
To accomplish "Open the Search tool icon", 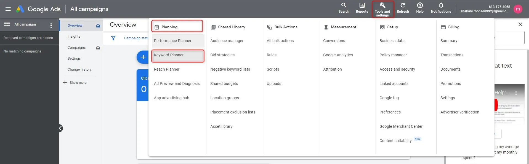I will pos(344,8).
